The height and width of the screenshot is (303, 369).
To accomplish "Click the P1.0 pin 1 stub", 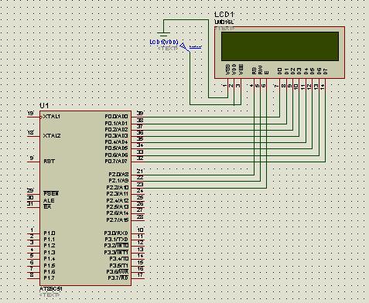I will click(x=33, y=233).
